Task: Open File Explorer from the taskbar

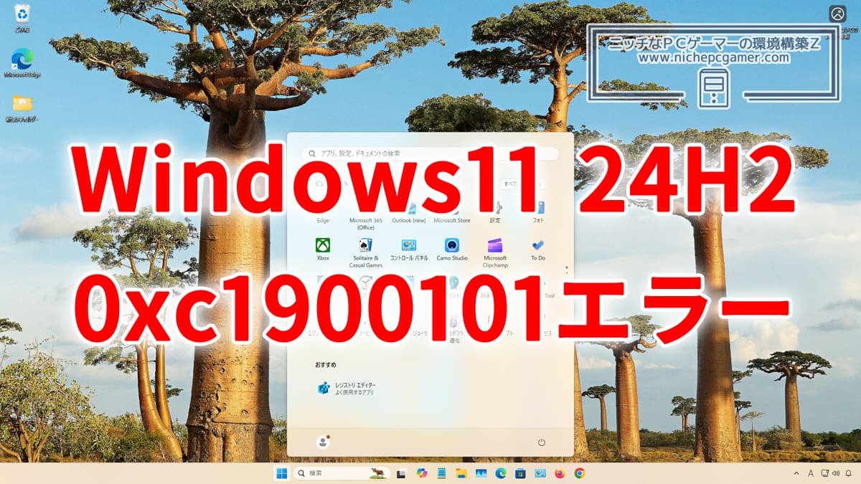Action: pos(461,473)
